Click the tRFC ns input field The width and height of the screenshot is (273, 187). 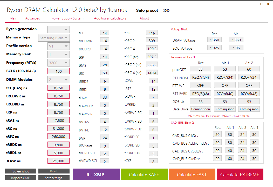(x=58, y=136)
